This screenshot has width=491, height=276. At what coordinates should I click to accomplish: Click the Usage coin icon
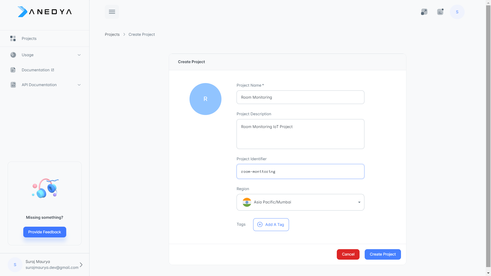coord(13,55)
